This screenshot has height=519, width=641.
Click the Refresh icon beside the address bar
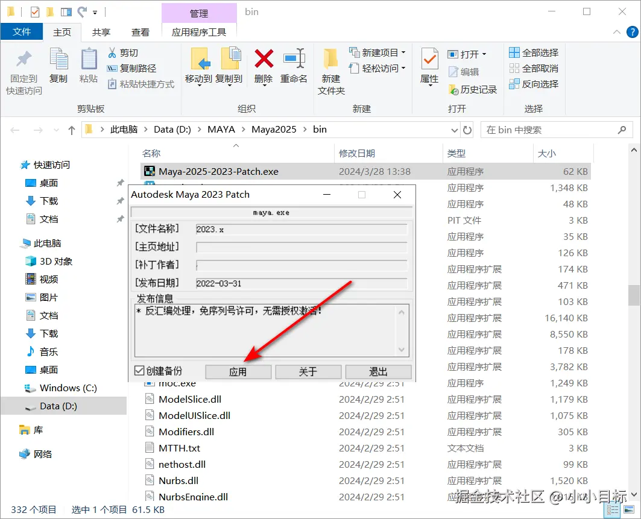pos(467,130)
